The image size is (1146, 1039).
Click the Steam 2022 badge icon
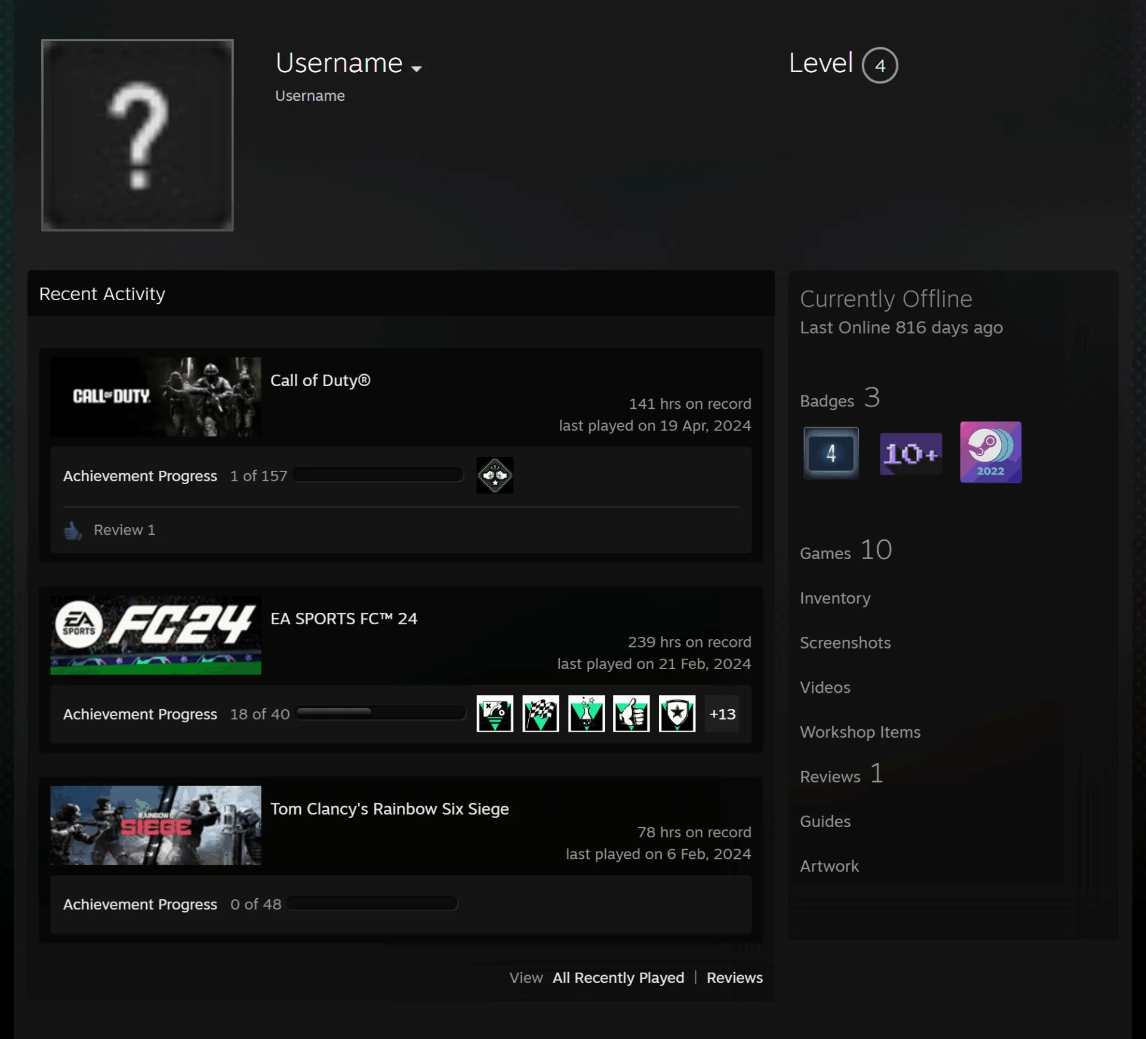click(x=991, y=452)
